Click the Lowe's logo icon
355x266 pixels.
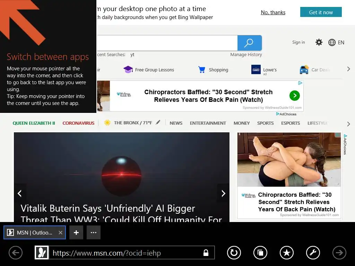coord(256,70)
